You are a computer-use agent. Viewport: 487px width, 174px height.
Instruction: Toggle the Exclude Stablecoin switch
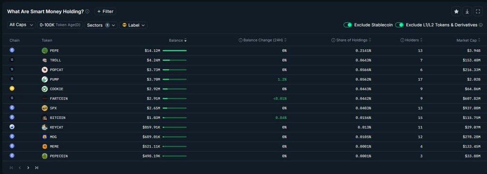pos(347,25)
